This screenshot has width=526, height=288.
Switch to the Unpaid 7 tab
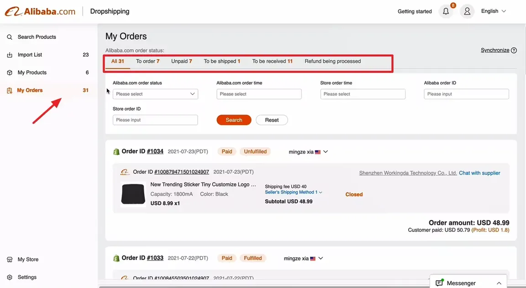coord(181,61)
